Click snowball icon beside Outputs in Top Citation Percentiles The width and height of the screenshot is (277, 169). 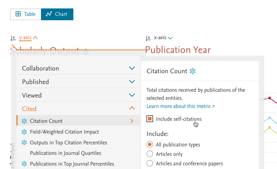click(24, 143)
